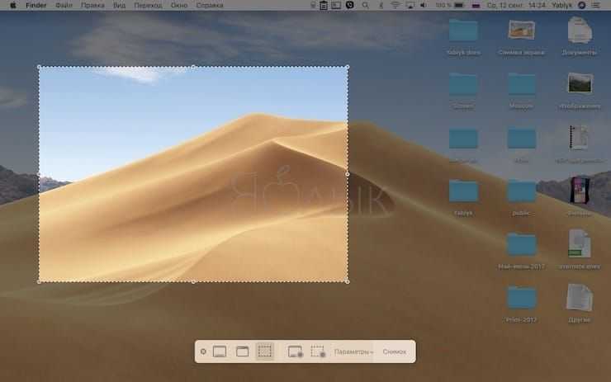Image resolution: width=611 pixels, height=382 pixels.
Task: Open the Справка menu
Action: pyautogui.click(x=210, y=5)
